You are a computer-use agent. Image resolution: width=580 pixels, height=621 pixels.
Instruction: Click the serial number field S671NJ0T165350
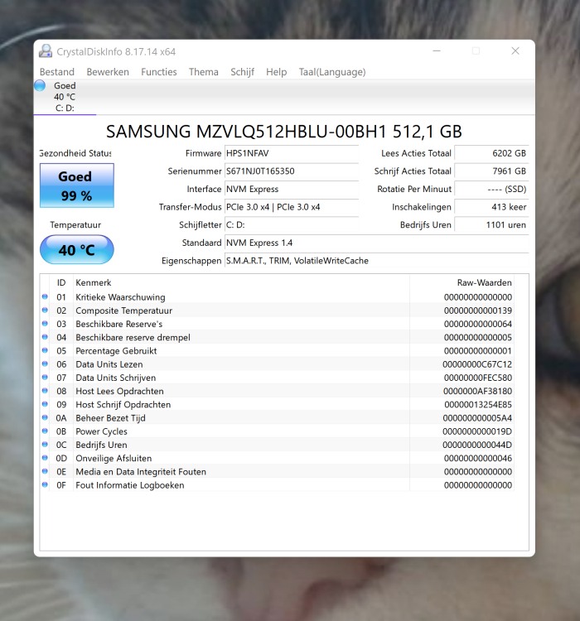pyautogui.click(x=292, y=171)
